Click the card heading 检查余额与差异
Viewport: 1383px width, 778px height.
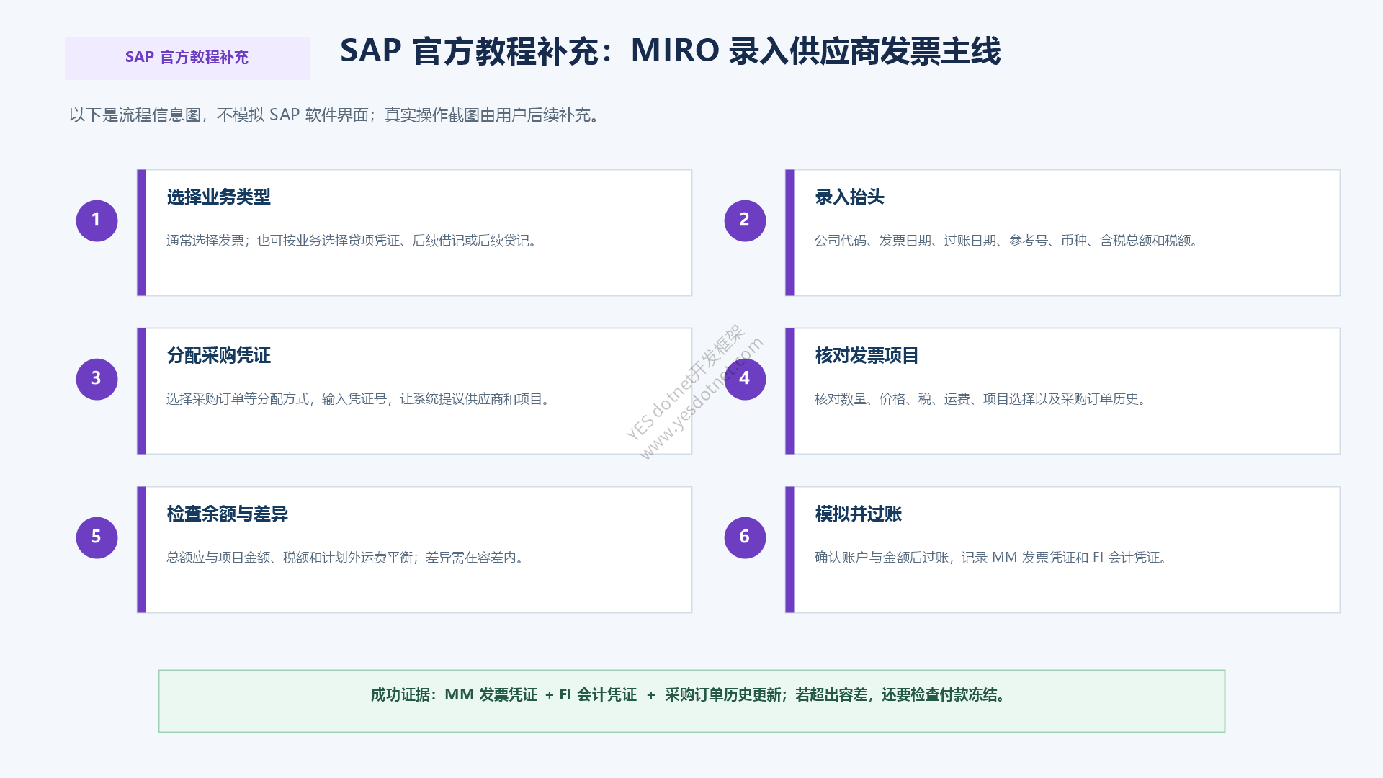[228, 514]
